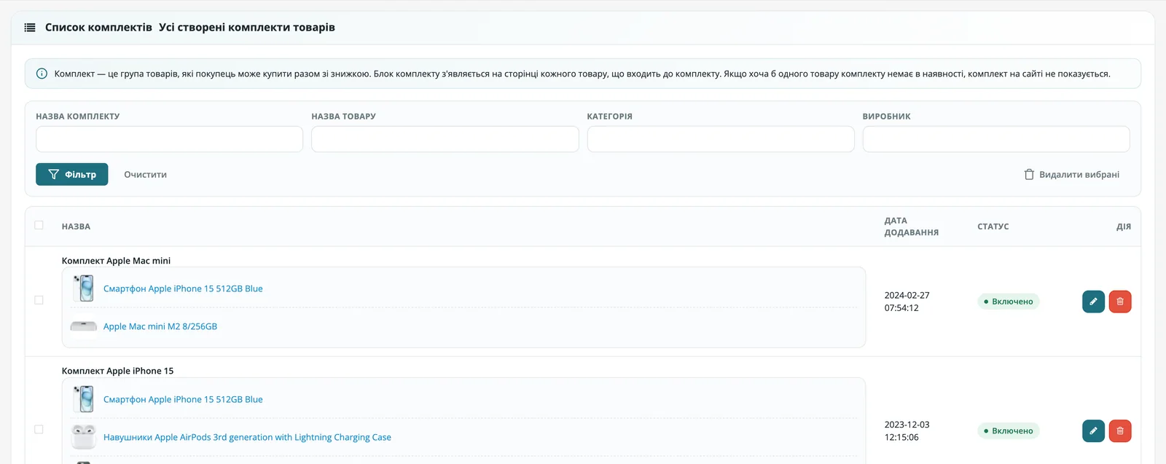Click the Дія column header
1166x464 pixels.
(x=1124, y=227)
